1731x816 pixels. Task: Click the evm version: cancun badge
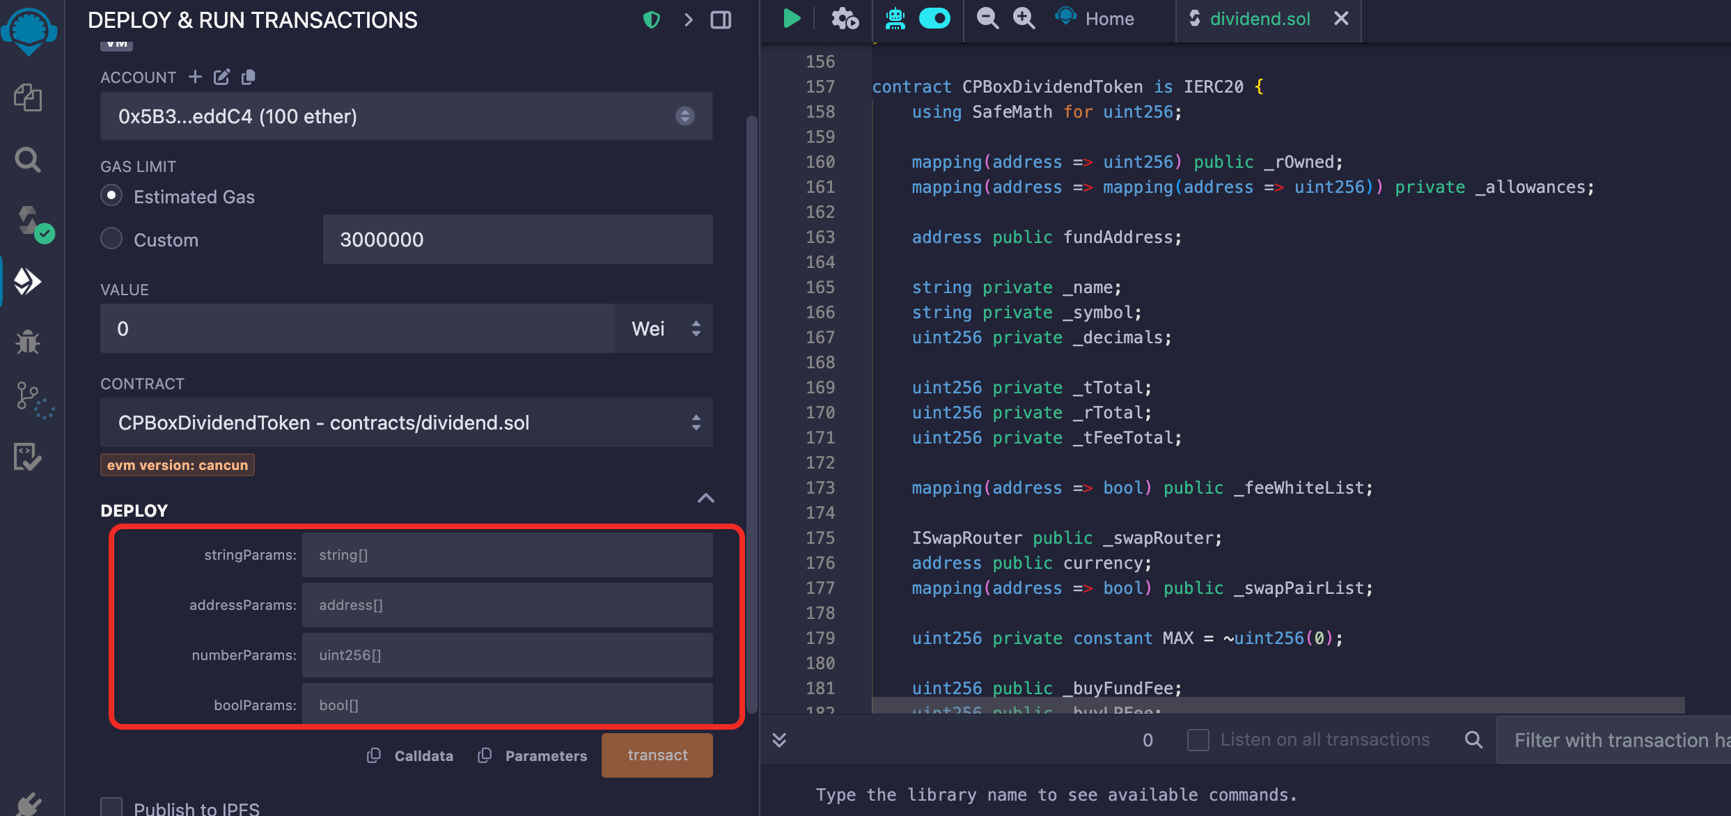(178, 465)
